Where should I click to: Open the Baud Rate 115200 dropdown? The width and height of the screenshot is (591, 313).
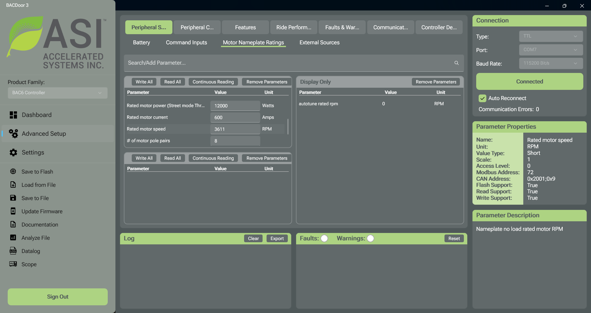551,63
